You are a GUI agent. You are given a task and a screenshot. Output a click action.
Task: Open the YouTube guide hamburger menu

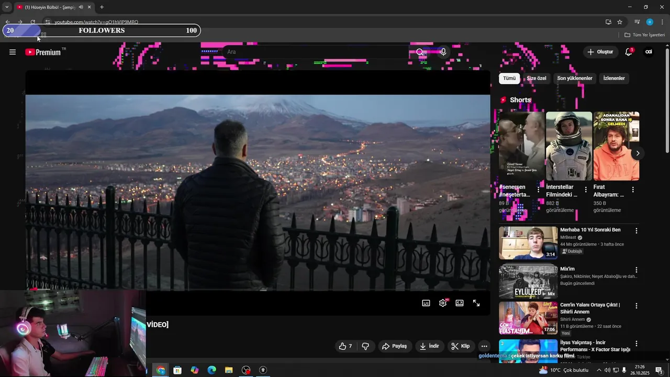[13, 52]
